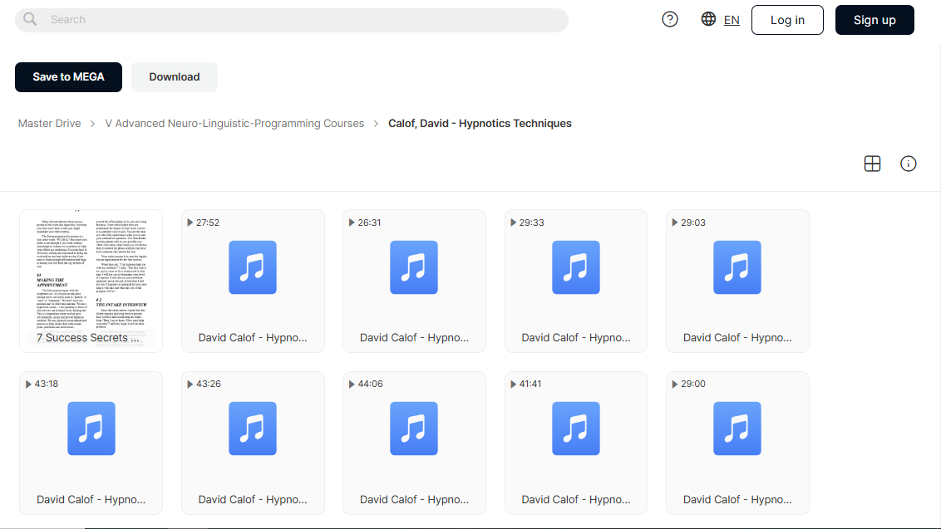Open V Advanced Neuro-Linguistic-Programming Courses breadcrumb
The image size is (941, 529).
(234, 124)
